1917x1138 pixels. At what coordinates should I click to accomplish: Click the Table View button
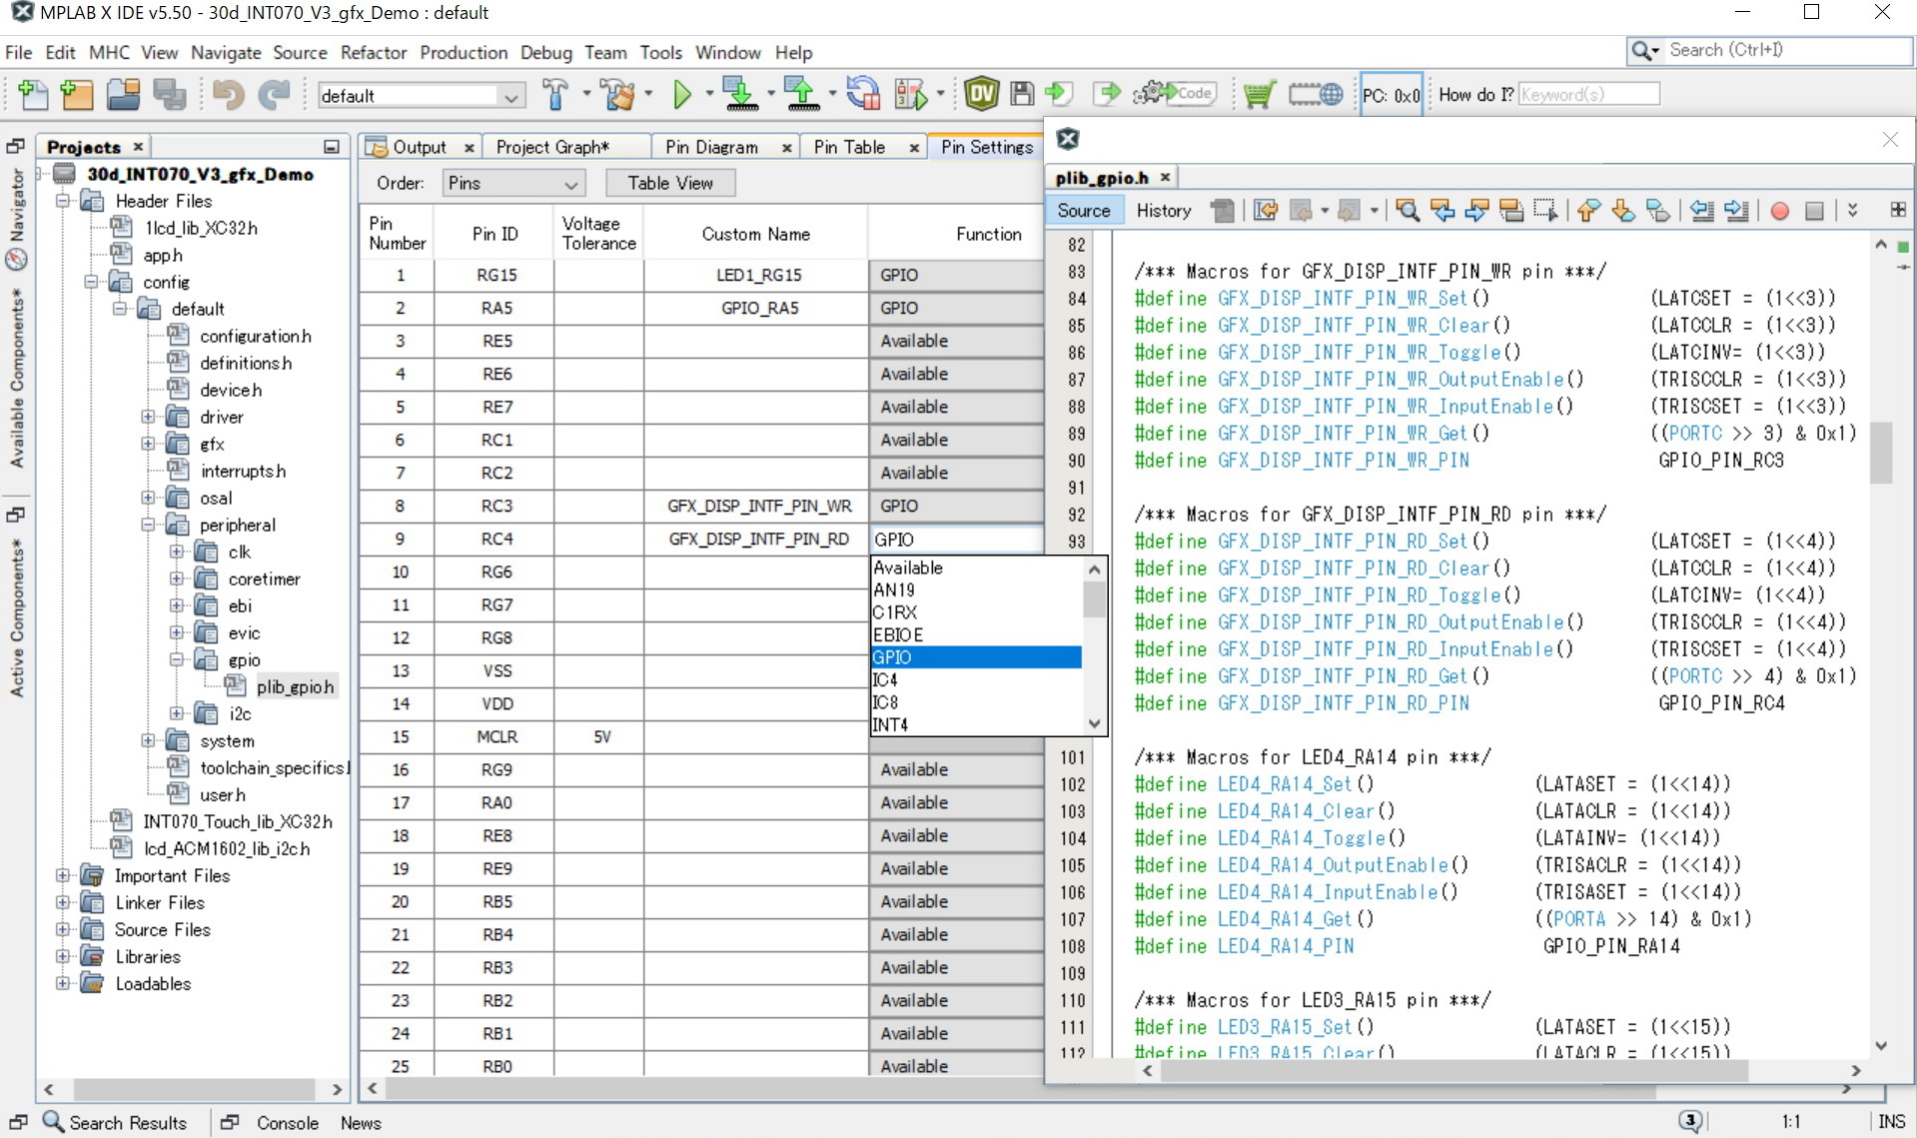click(x=670, y=183)
